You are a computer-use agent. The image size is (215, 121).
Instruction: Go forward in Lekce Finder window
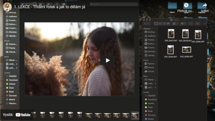coord(149,24)
